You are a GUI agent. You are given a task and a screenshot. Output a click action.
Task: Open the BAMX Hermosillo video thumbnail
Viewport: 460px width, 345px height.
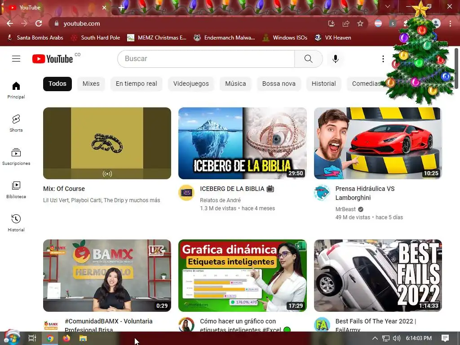point(107,275)
